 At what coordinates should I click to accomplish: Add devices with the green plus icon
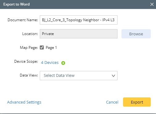(63, 63)
